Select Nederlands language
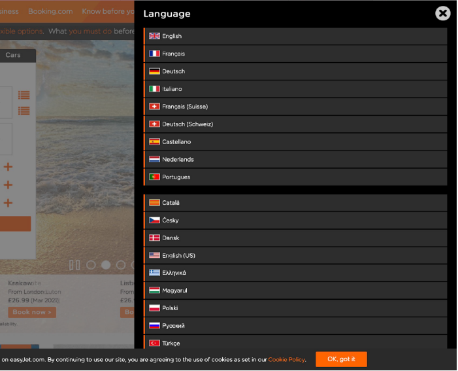 (295, 159)
